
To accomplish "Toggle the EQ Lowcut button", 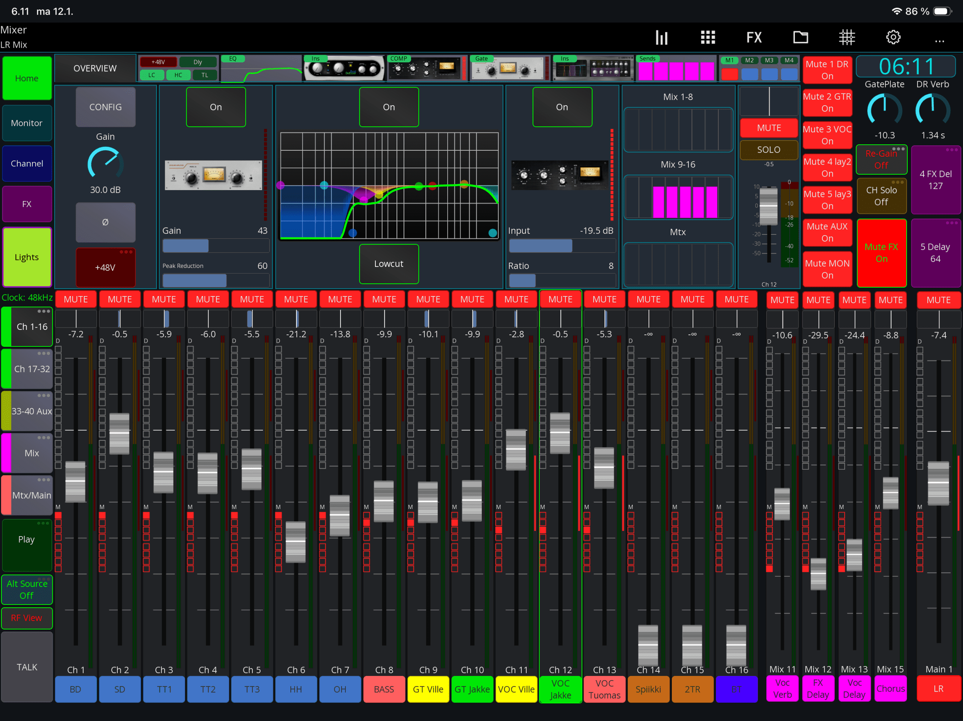I will click(x=389, y=264).
